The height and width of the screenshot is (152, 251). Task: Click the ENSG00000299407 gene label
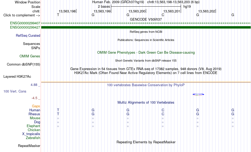tap(25, 23)
